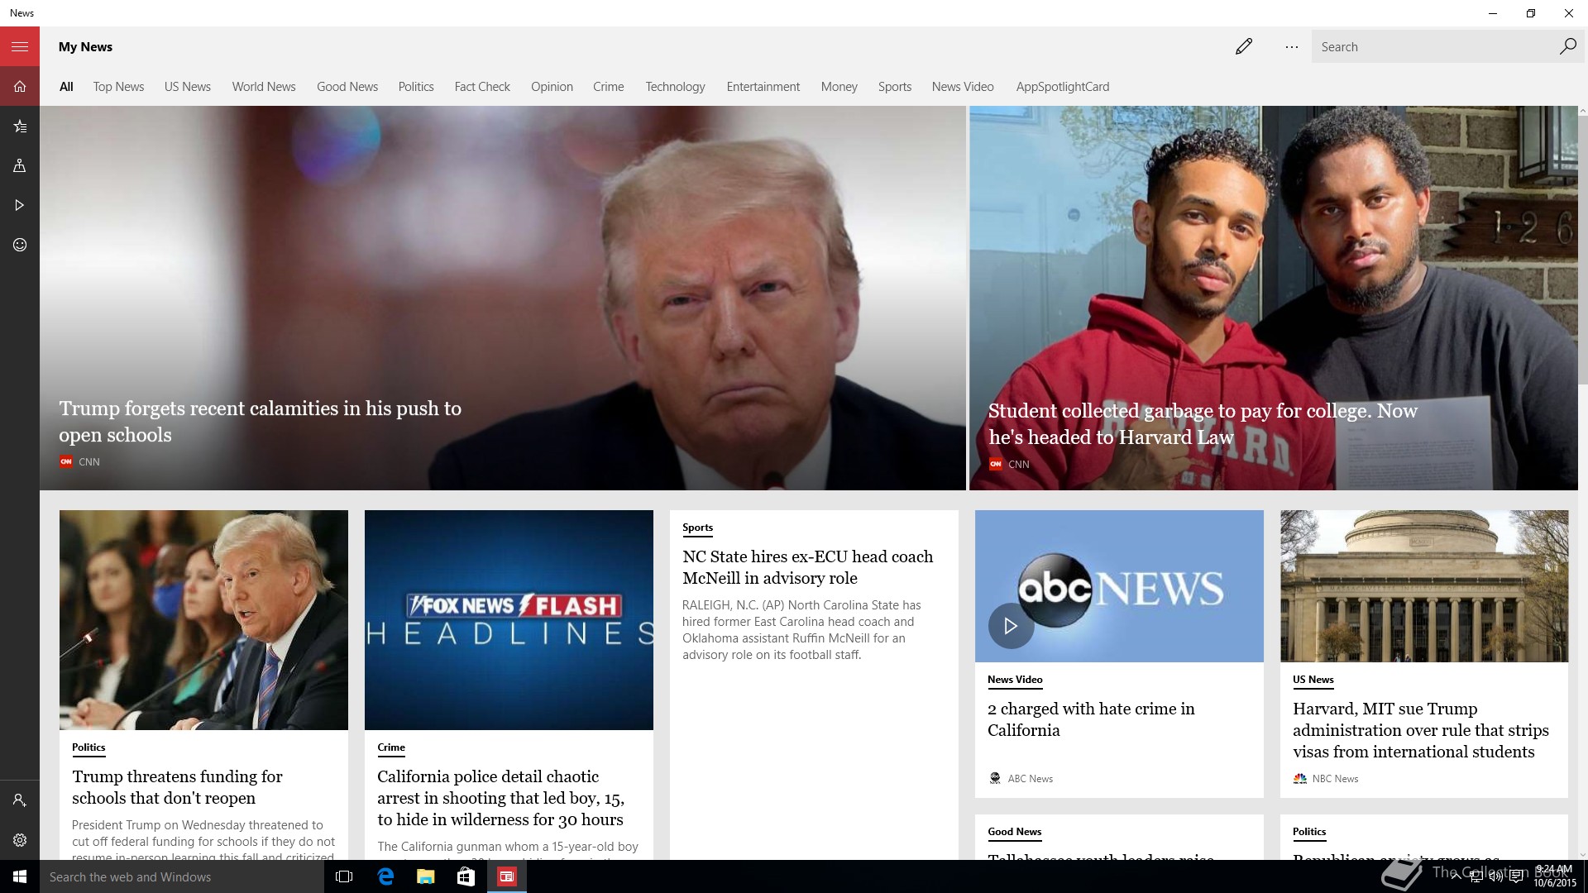This screenshot has height=893, width=1588.
Task: Click the News app taskbar icon
Action: [506, 876]
